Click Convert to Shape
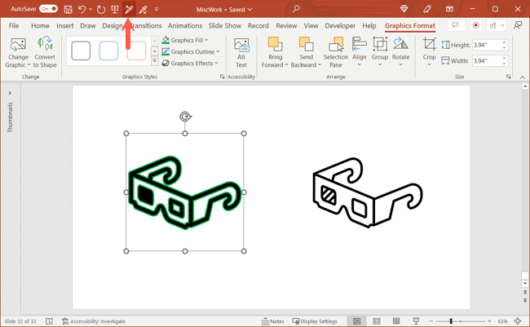The height and width of the screenshot is (327, 530). 45,52
